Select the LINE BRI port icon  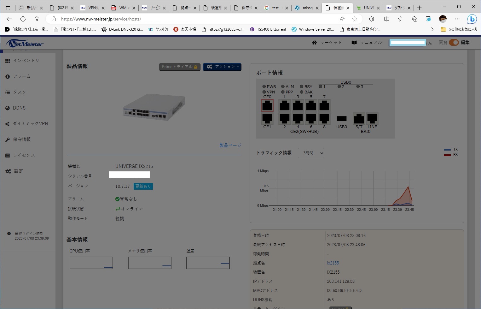pos(372,119)
